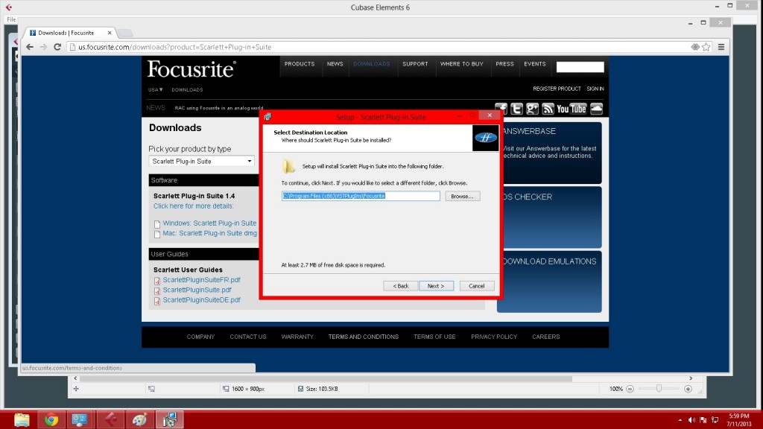Click the zoom in plus button

688,389
